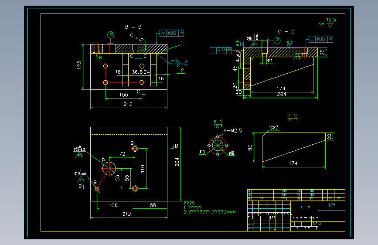
Task: Click the 212 dimension beneath the plan view
Action: 126,214
